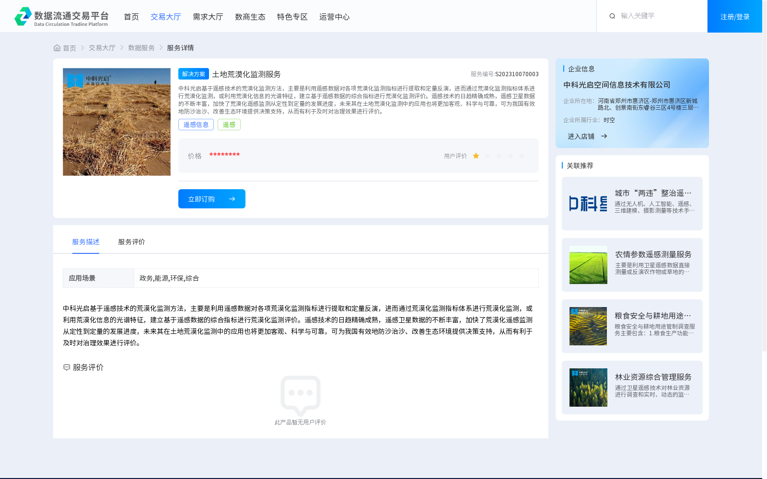Select the first rating star
767x479 pixels.
(476, 156)
